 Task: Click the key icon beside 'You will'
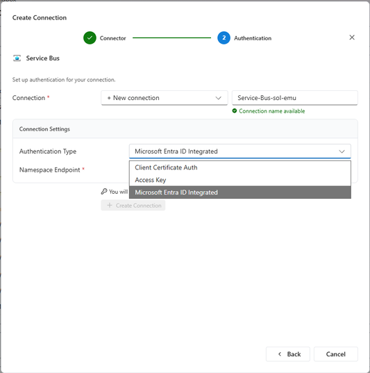click(104, 192)
